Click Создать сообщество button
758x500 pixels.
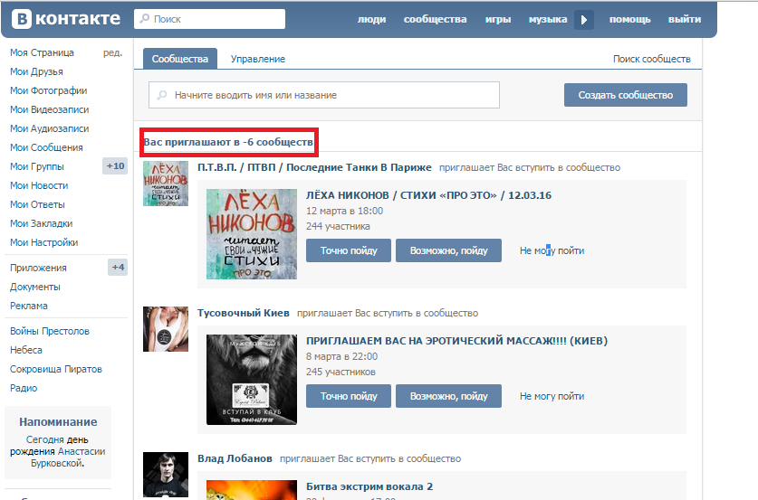click(625, 95)
